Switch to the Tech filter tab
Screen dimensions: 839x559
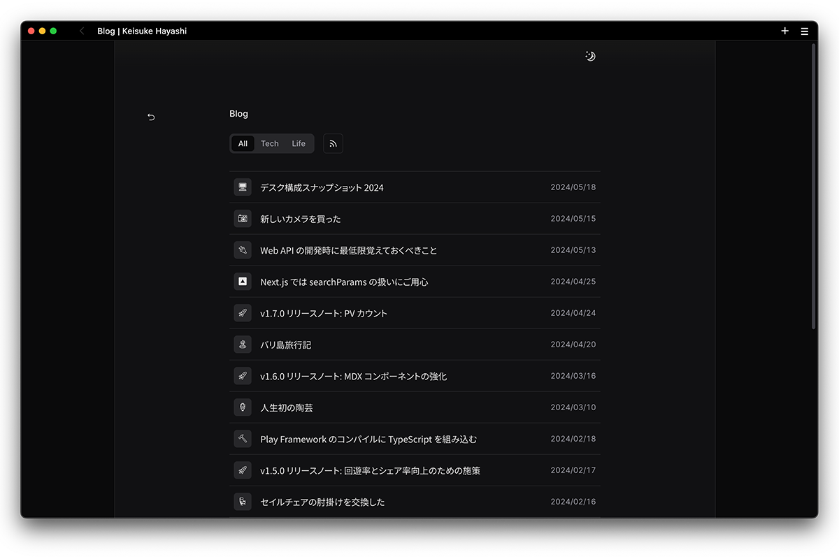[x=270, y=143]
